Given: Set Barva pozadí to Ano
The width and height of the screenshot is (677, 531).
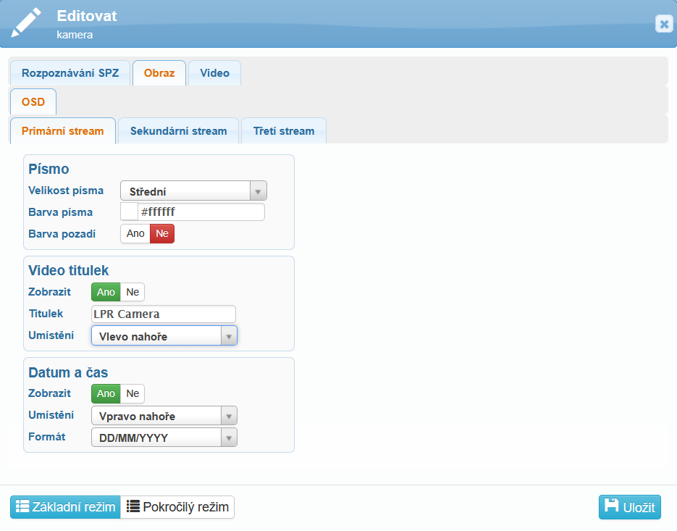Looking at the screenshot, I should 135,233.
